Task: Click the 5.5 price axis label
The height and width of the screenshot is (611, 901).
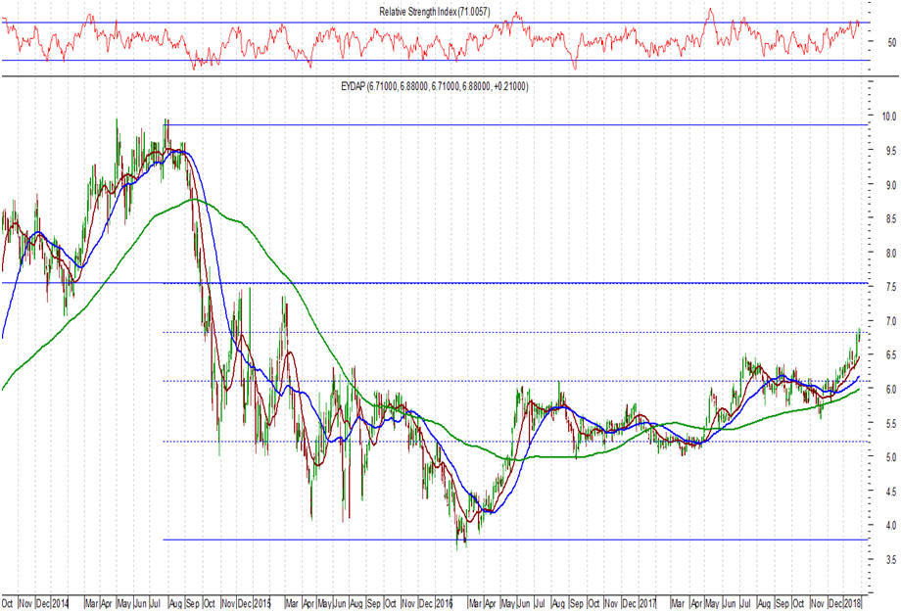Action: (x=890, y=423)
